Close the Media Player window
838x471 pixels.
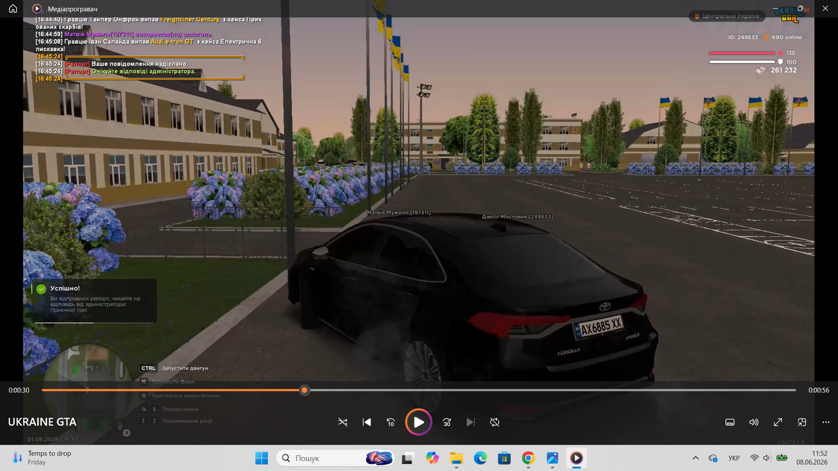point(826,9)
